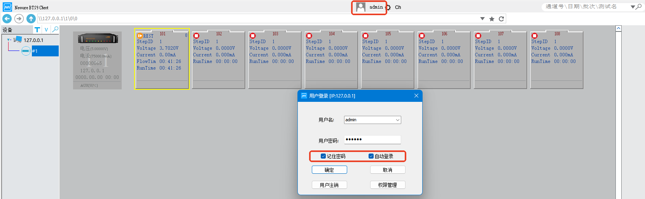The image size is (645, 199).
Task: Focus the address path field
Action: 259,19
